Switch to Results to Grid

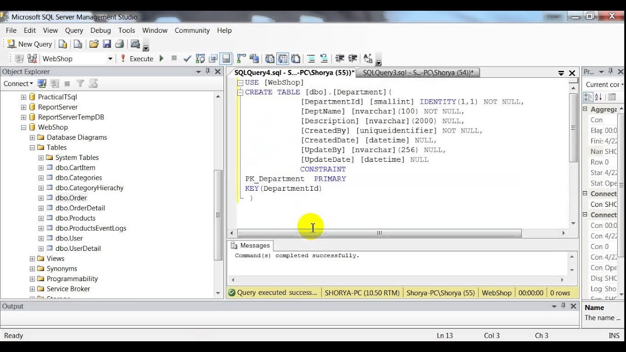(x=283, y=59)
